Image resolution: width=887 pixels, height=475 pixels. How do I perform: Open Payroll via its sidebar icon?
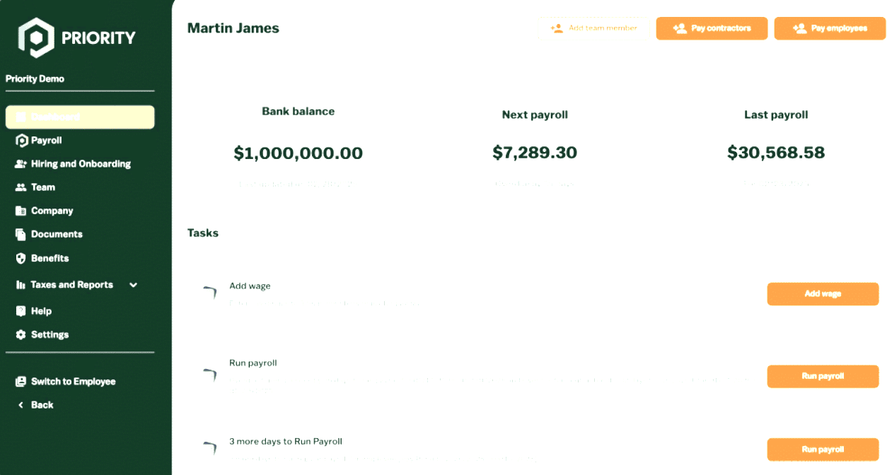point(21,141)
